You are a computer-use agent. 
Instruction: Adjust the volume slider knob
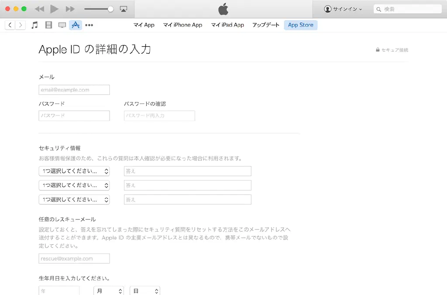[x=110, y=9]
